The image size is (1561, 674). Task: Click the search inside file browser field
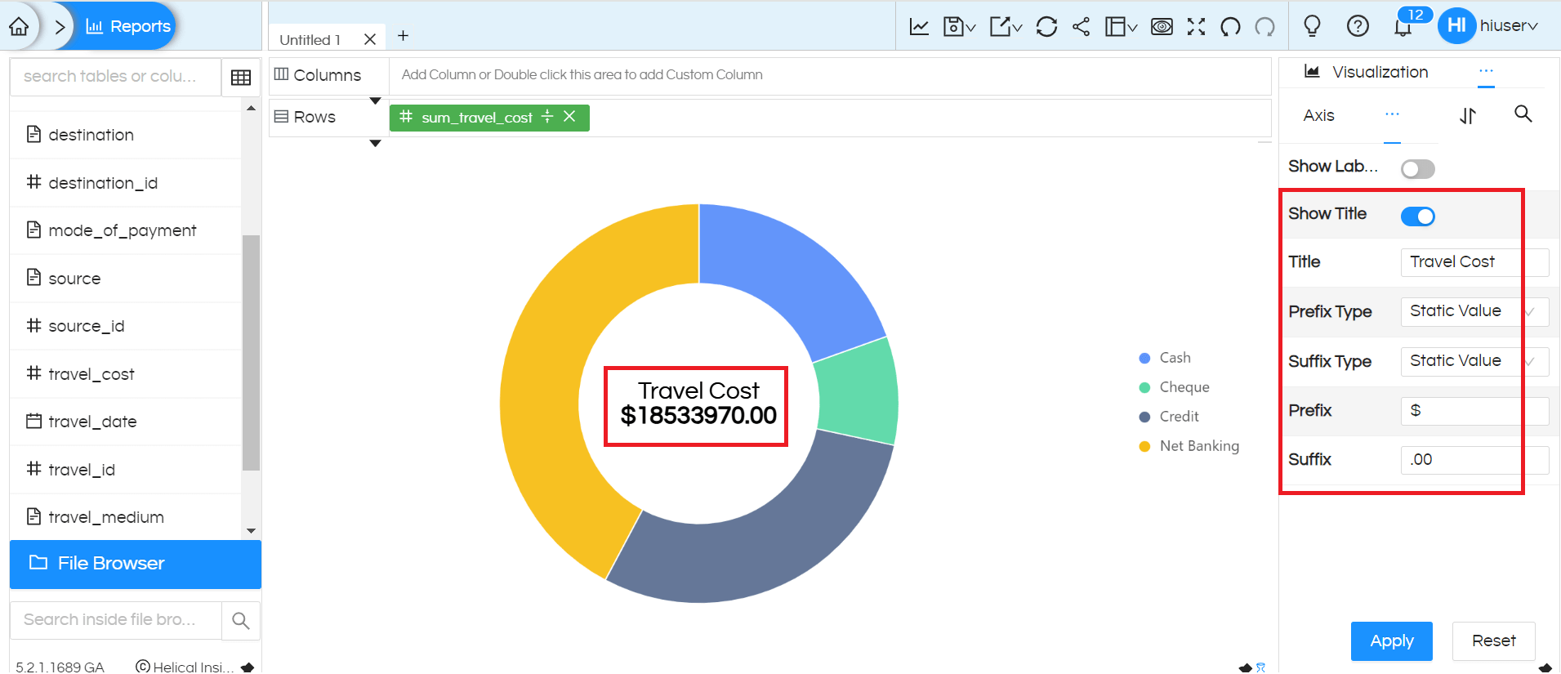pos(115,620)
